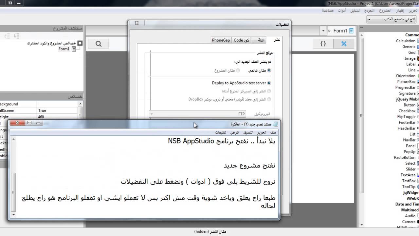This screenshot has height=236, width=419.
Task: Click the outdent icon in project explorer toolbar
Action: pos(7,36)
